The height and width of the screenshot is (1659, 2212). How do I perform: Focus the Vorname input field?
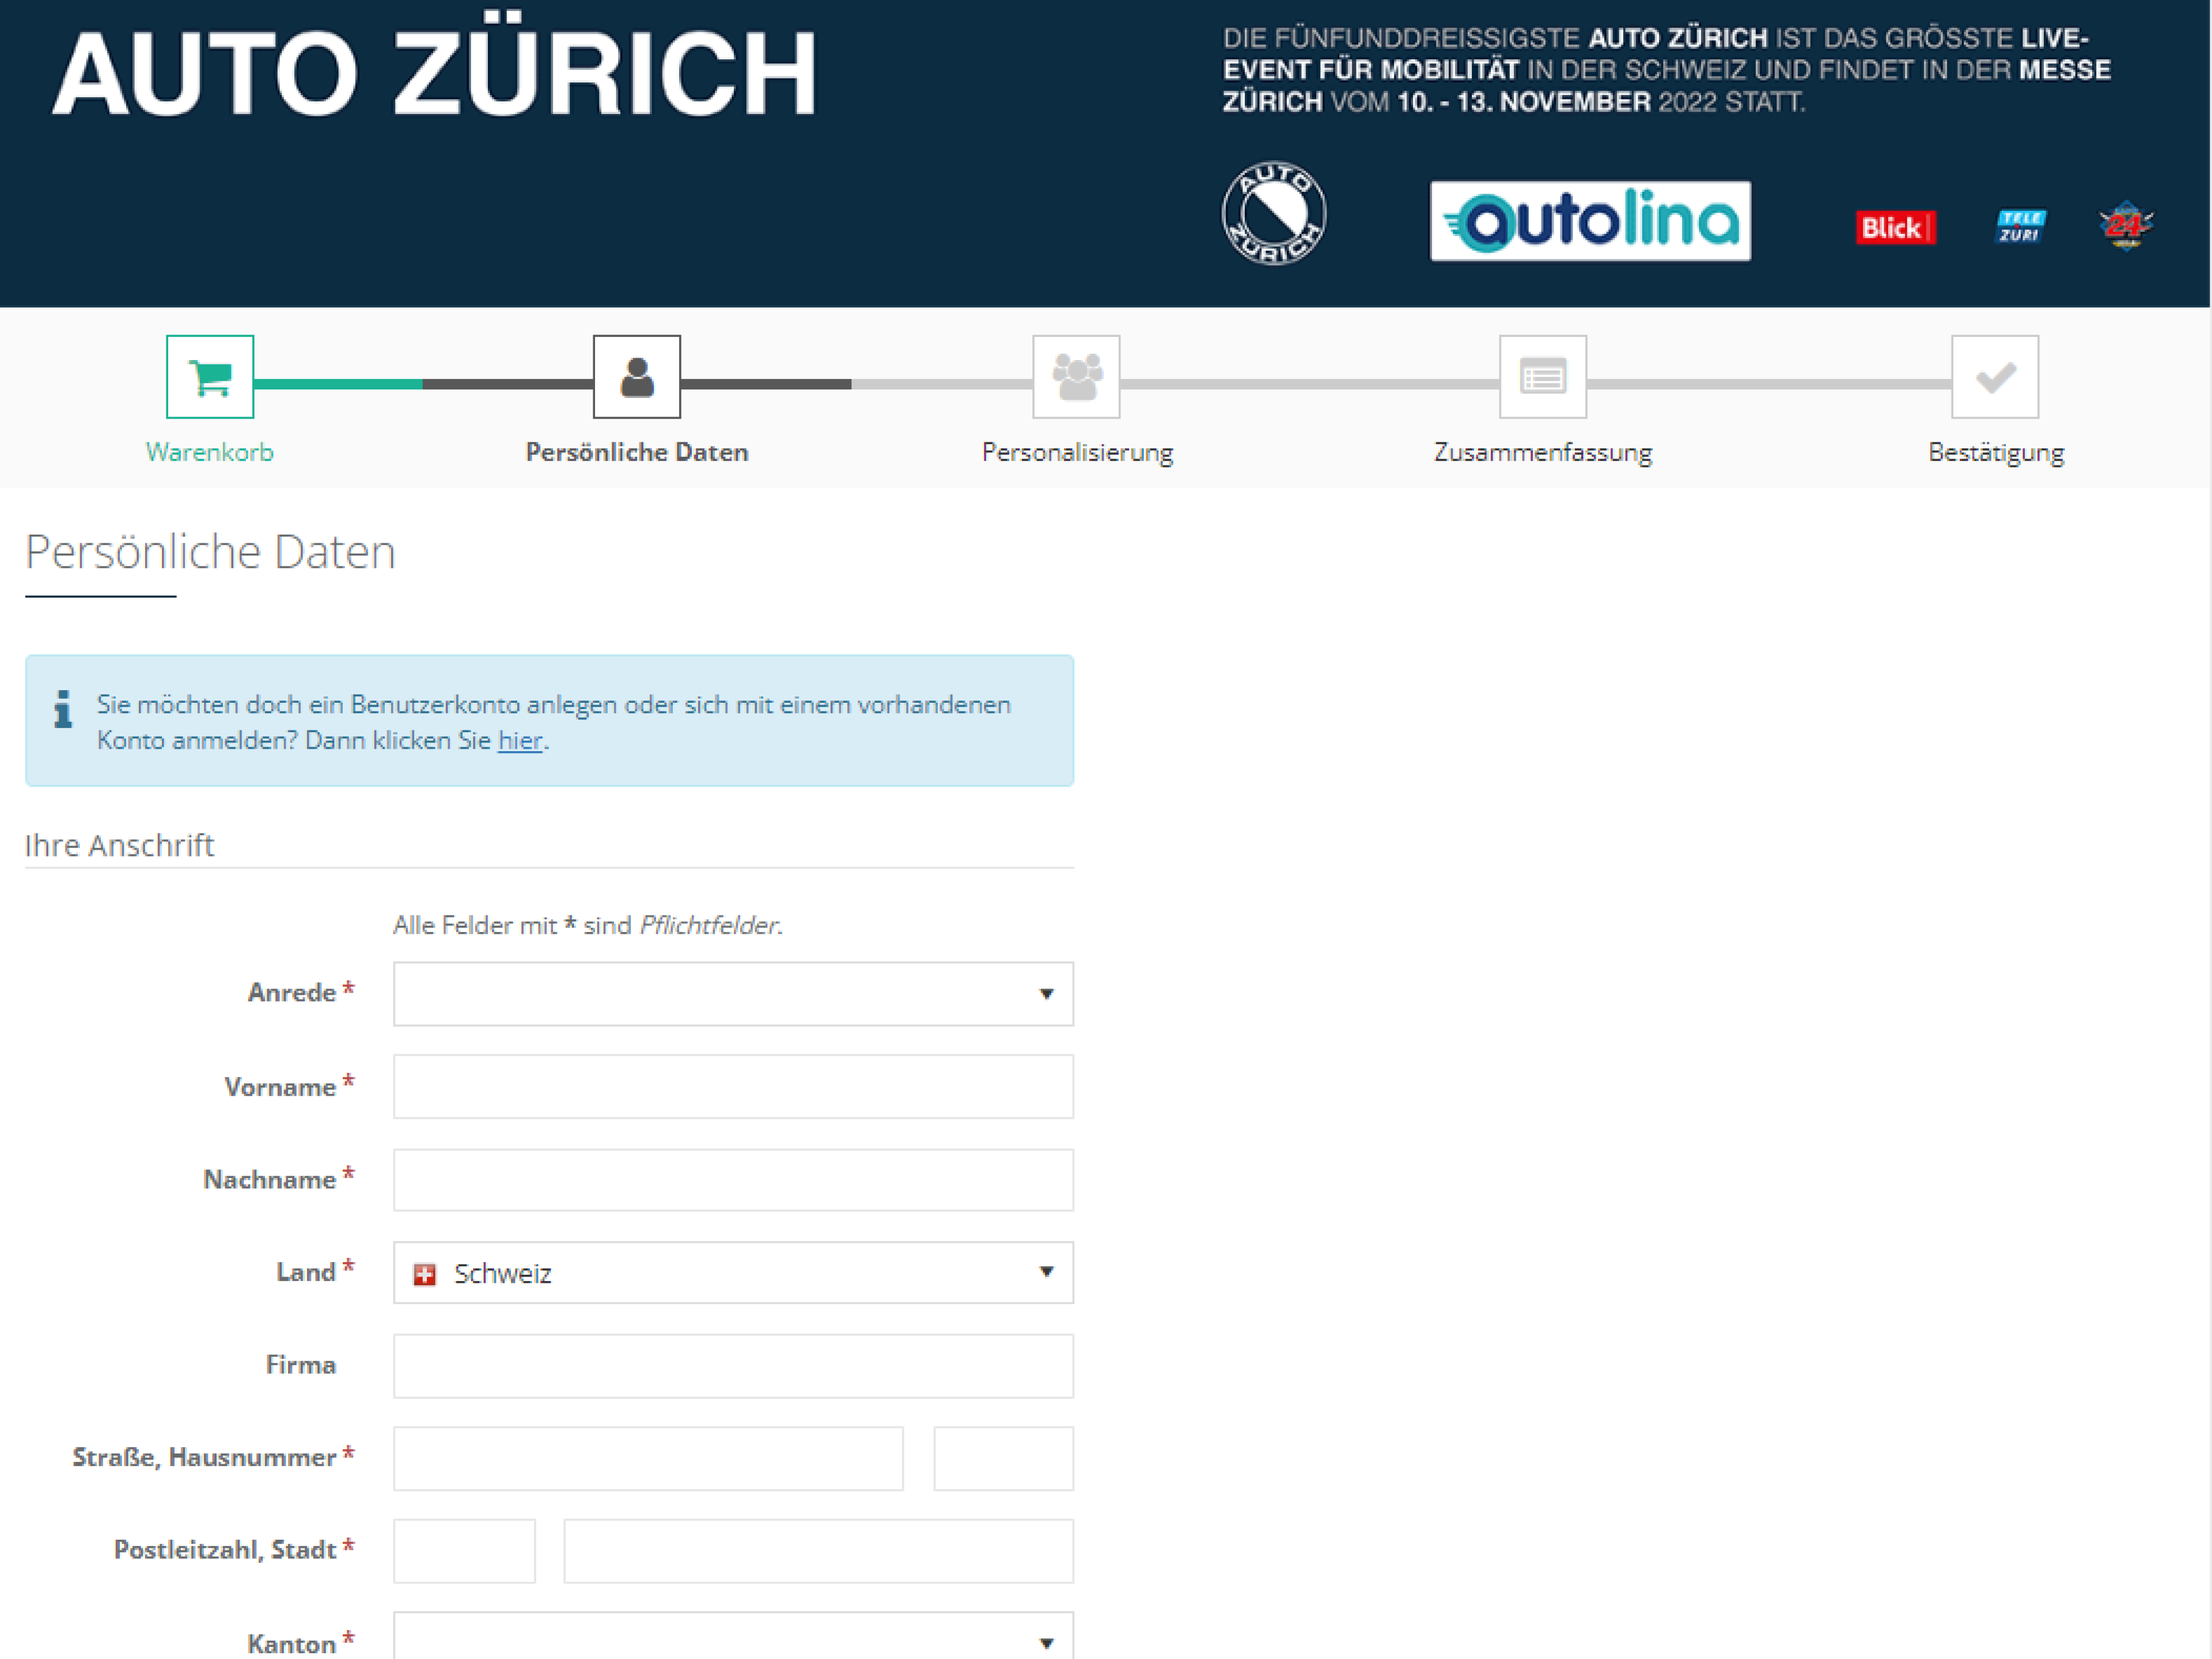[733, 1087]
